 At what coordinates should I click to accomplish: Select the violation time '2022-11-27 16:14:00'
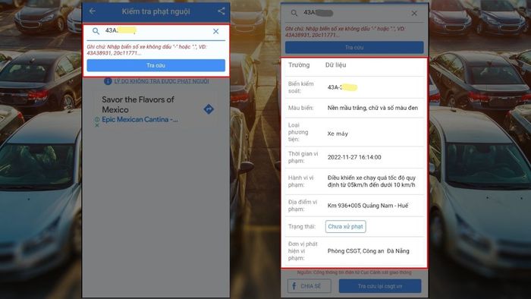pos(354,157)
